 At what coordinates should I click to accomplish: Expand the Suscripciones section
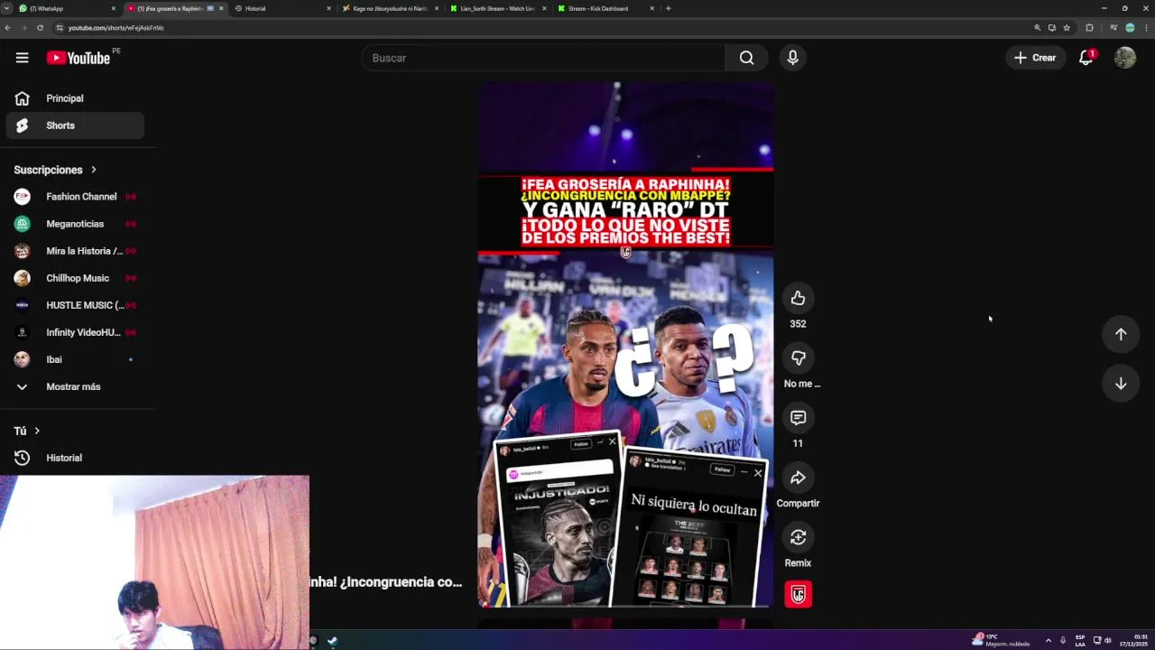pyautogui.click(x=54, y=170)
